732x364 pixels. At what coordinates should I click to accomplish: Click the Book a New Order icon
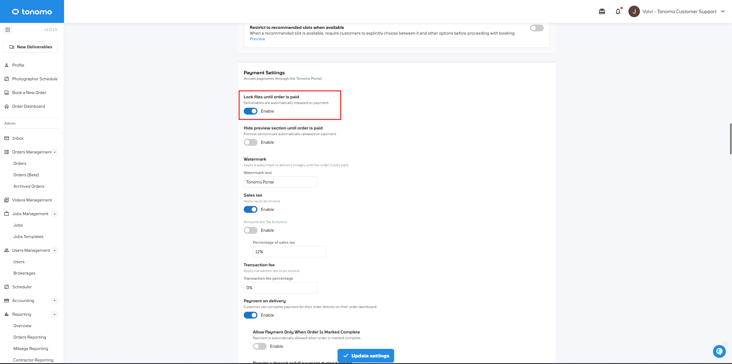(x=7, y=93)
